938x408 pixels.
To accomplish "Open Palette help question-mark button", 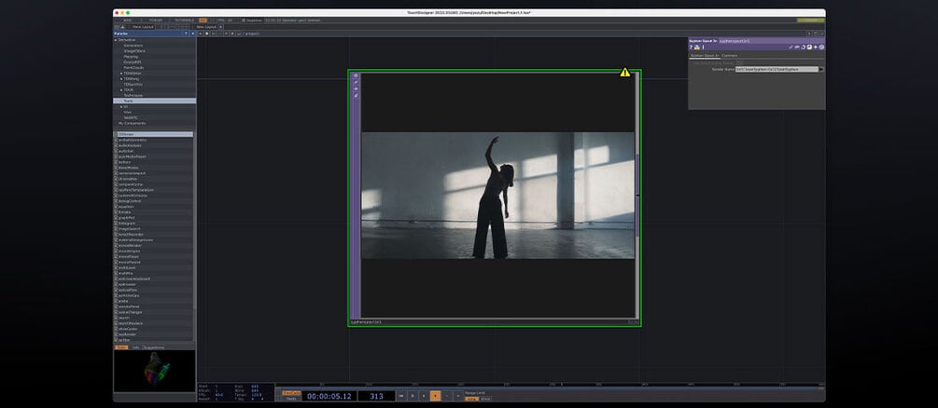I will [x=186, y=34].
